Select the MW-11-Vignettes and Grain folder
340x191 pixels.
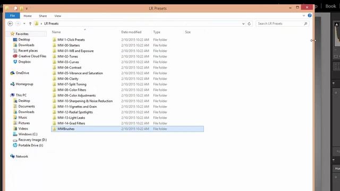tap(77, 107)
